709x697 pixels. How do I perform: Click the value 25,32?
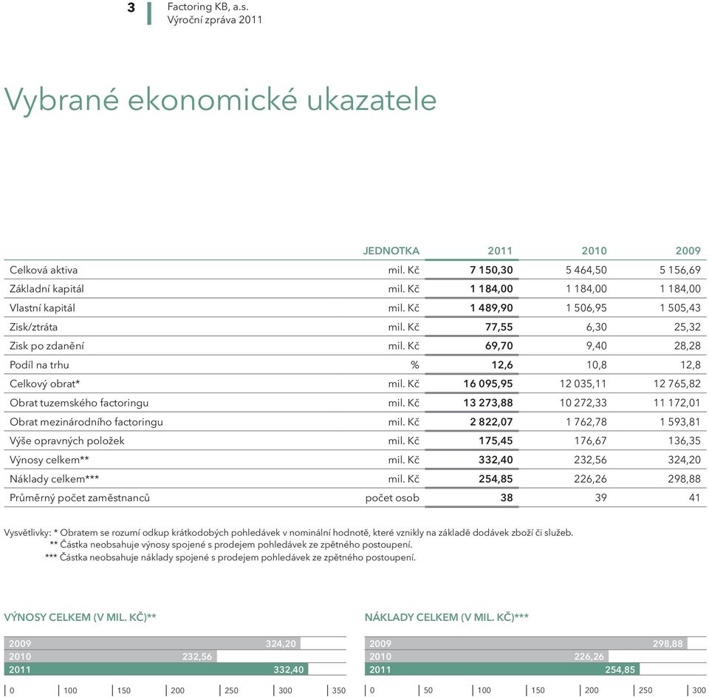click(x=688, y=327)
